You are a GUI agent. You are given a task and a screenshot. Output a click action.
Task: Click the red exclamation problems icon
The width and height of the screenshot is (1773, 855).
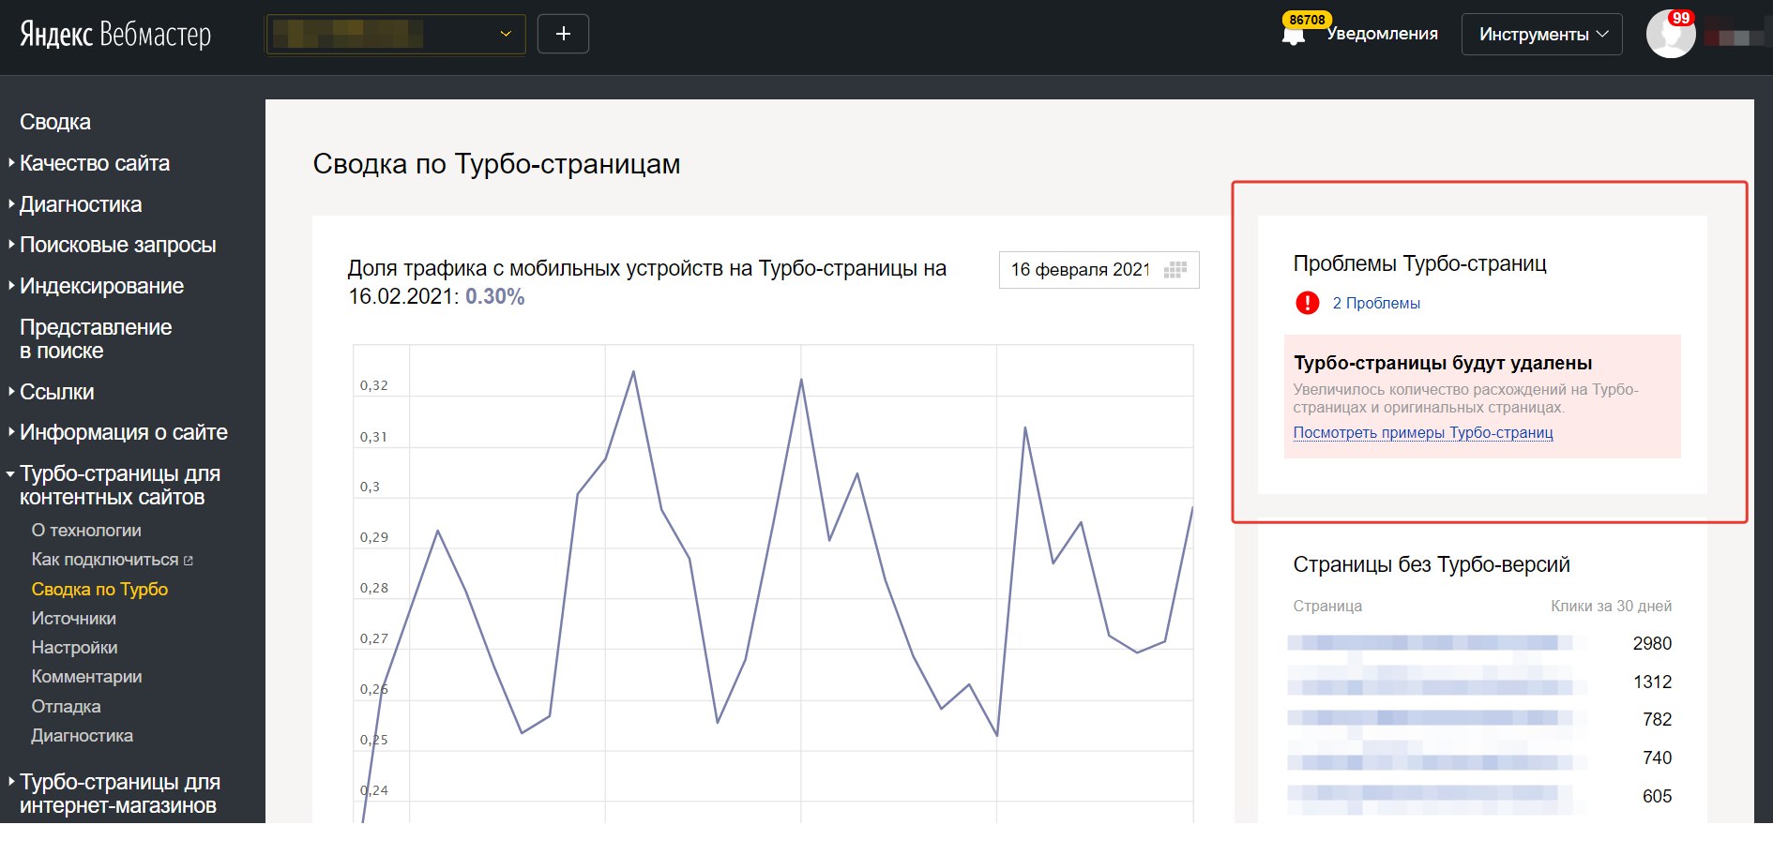tap(1307, 303)
